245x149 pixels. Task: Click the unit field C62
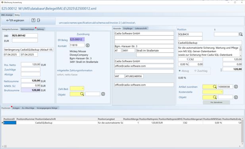[x=196, y=59]
